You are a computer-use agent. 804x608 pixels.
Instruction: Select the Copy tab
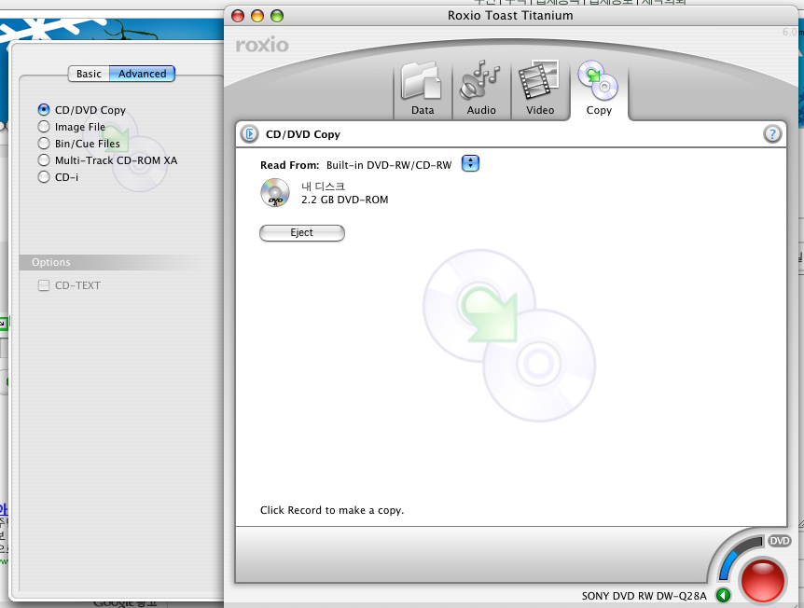pos(599,90)
